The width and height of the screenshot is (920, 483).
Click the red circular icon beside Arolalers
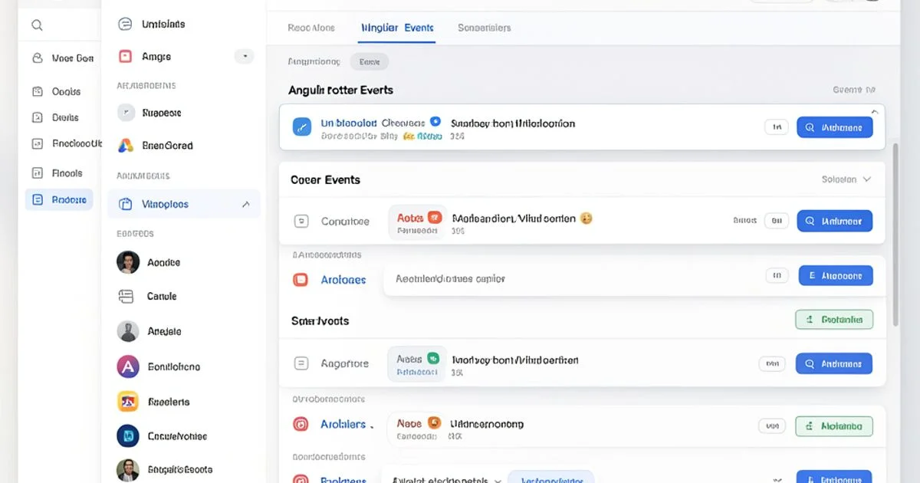coord(301,424)
